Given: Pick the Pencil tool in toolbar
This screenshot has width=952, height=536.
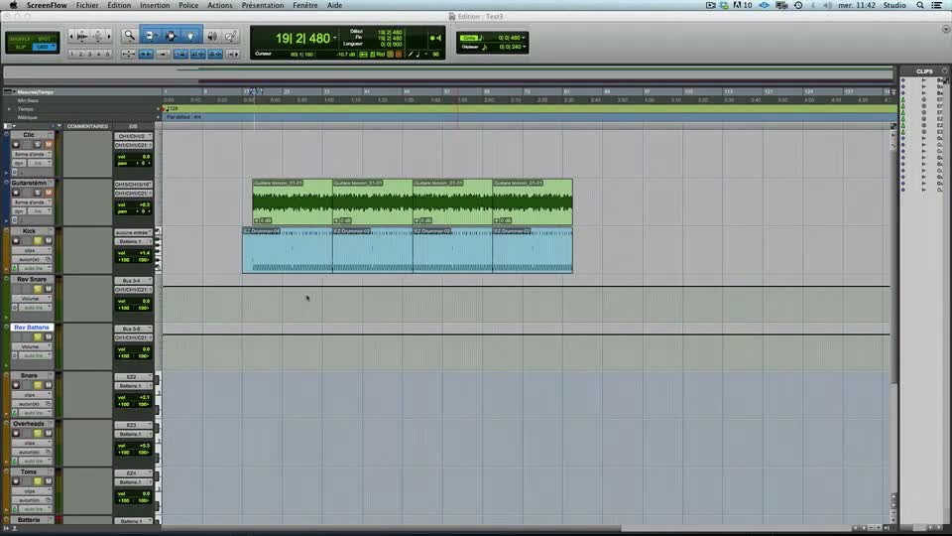Looking at the screenshot, I should (231, 36).
